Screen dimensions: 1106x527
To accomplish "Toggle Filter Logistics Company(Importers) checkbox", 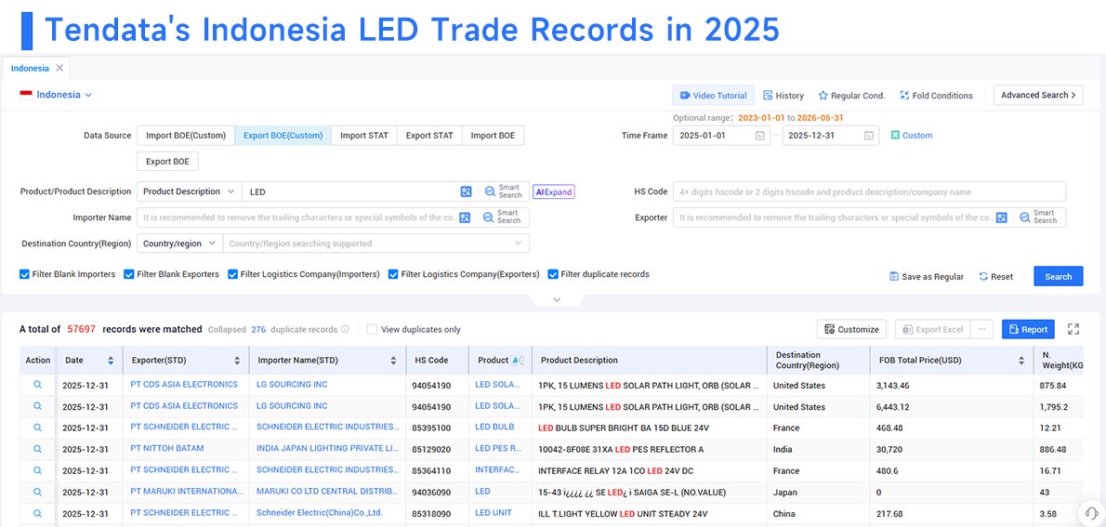I will click(x=232, y=274).
